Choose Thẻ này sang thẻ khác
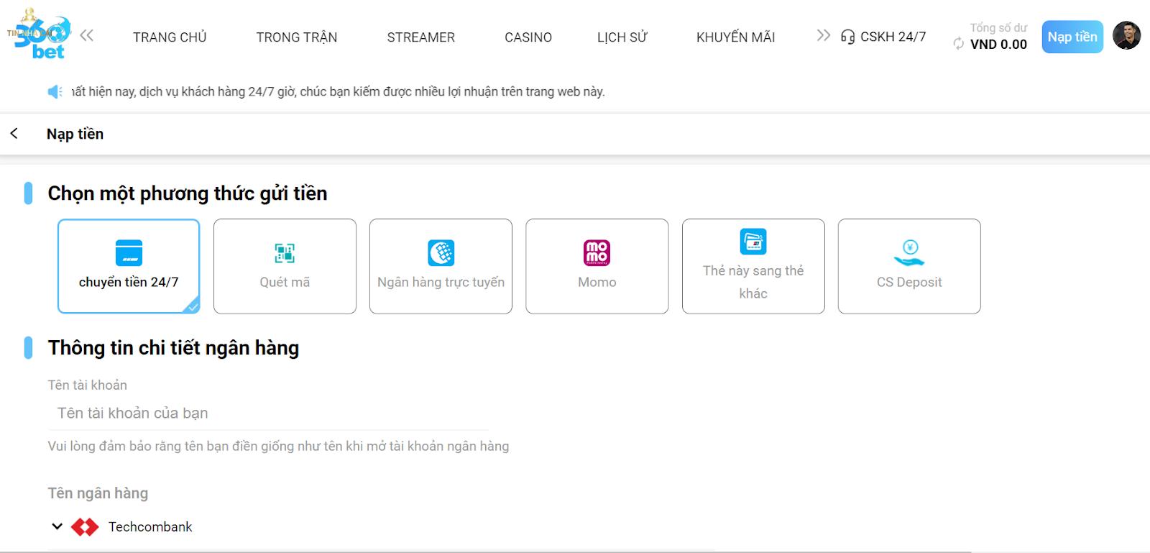The image size is (1150, 553). tap(753, 266)
